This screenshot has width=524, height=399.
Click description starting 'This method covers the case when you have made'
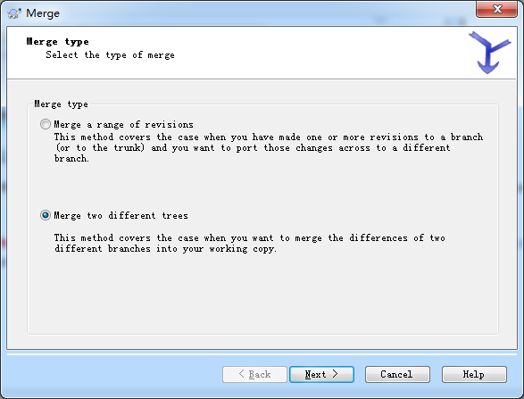tap(269, 147)
